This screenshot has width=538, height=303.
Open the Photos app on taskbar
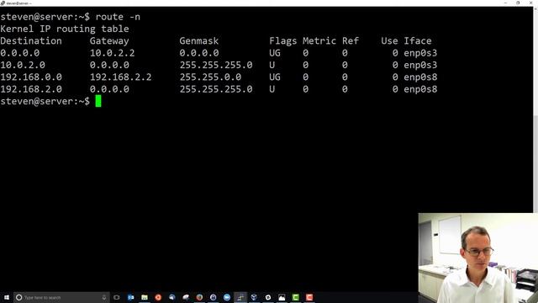pos(282,297)
